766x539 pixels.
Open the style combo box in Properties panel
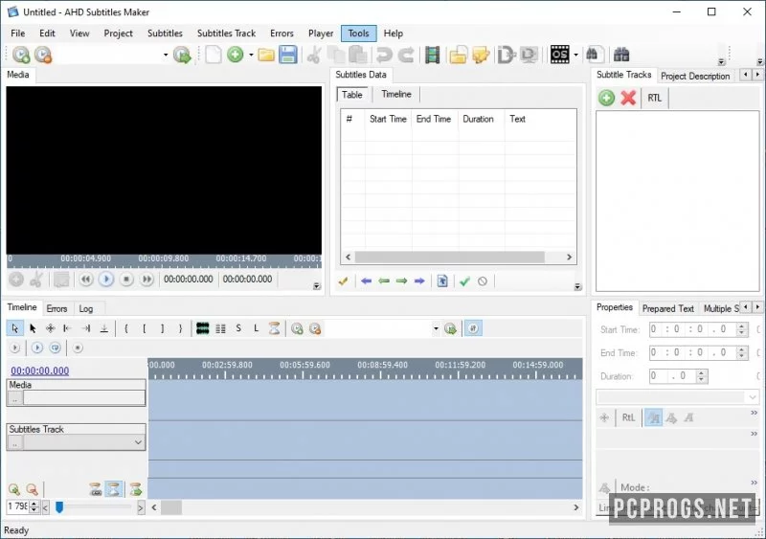[x=677, y=396]
